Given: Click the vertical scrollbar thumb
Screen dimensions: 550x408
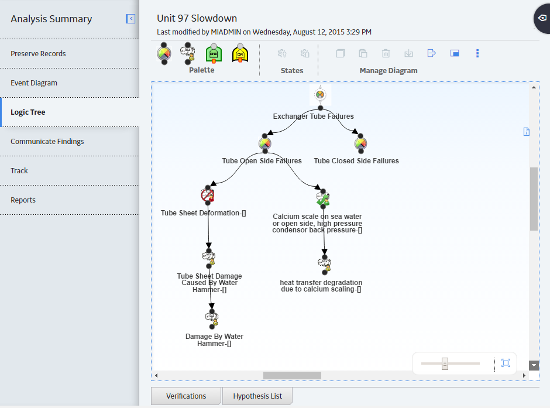Looking at the screenshot, I should [534, 199].
